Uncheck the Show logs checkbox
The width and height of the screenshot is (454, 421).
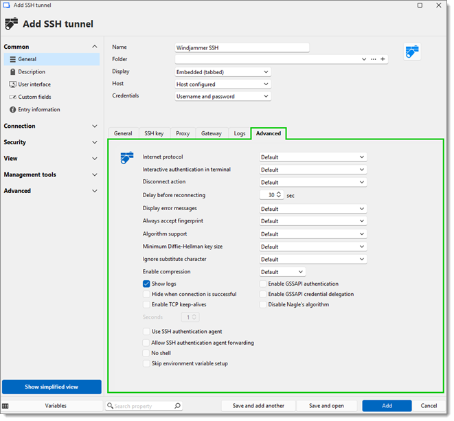[x=146, y=284]
